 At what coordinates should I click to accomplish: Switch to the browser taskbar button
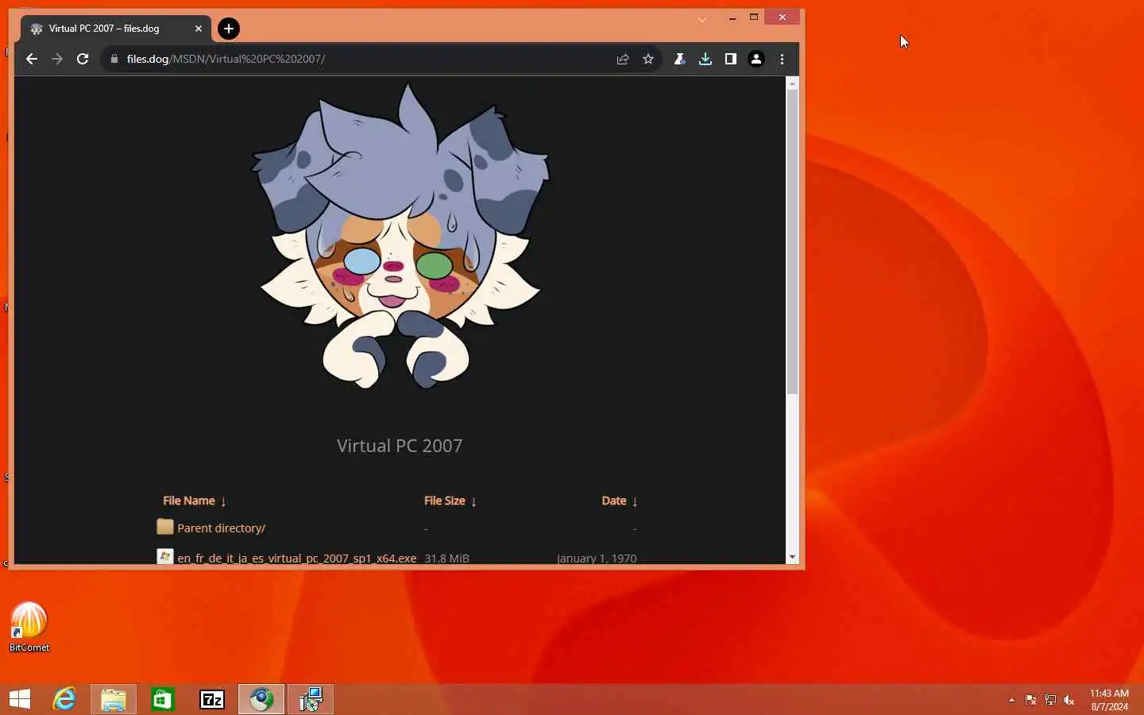coord(261,699)
